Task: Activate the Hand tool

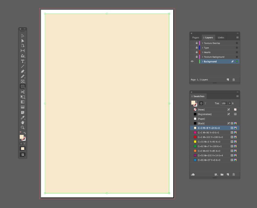Action: tap(22, 122)
